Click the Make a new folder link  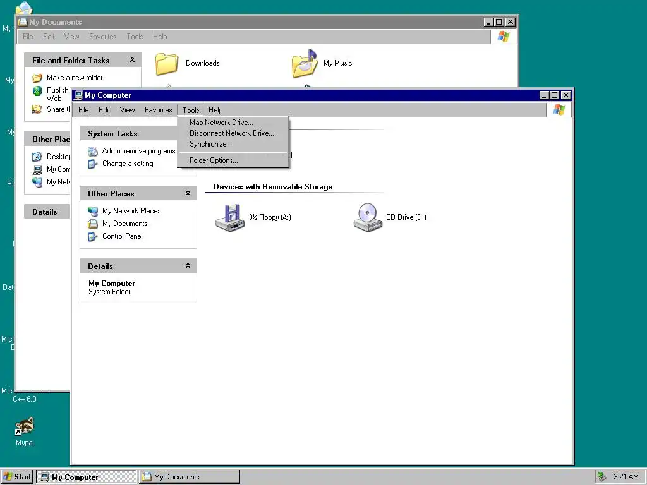coord(75,78)
